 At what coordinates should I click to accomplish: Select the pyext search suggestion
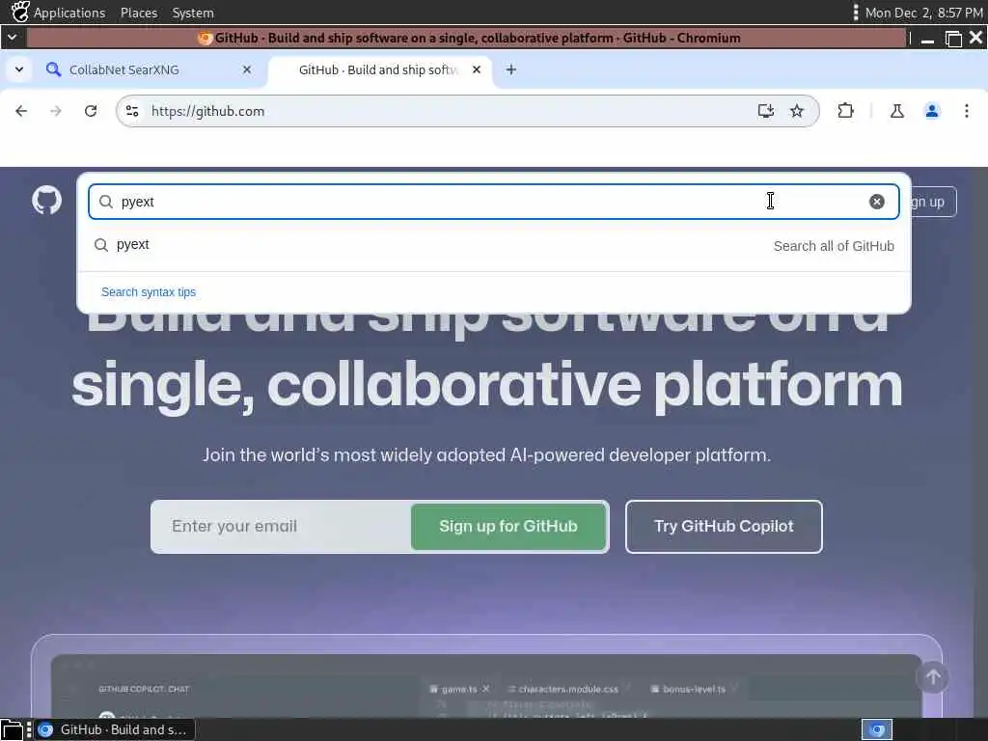click(x=493, y=245)
